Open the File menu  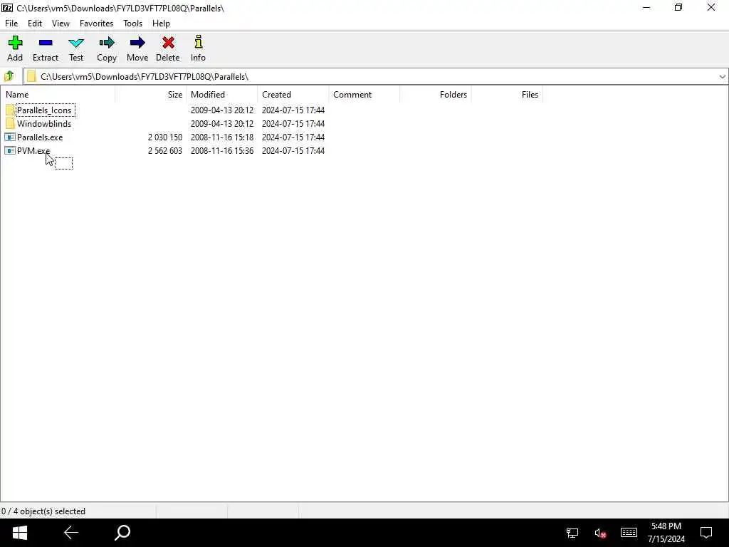click(x=11, y=24)
